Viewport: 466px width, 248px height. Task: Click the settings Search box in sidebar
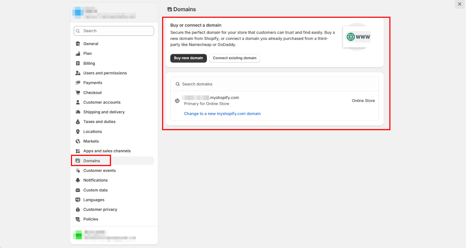click(x=114, y=31)
